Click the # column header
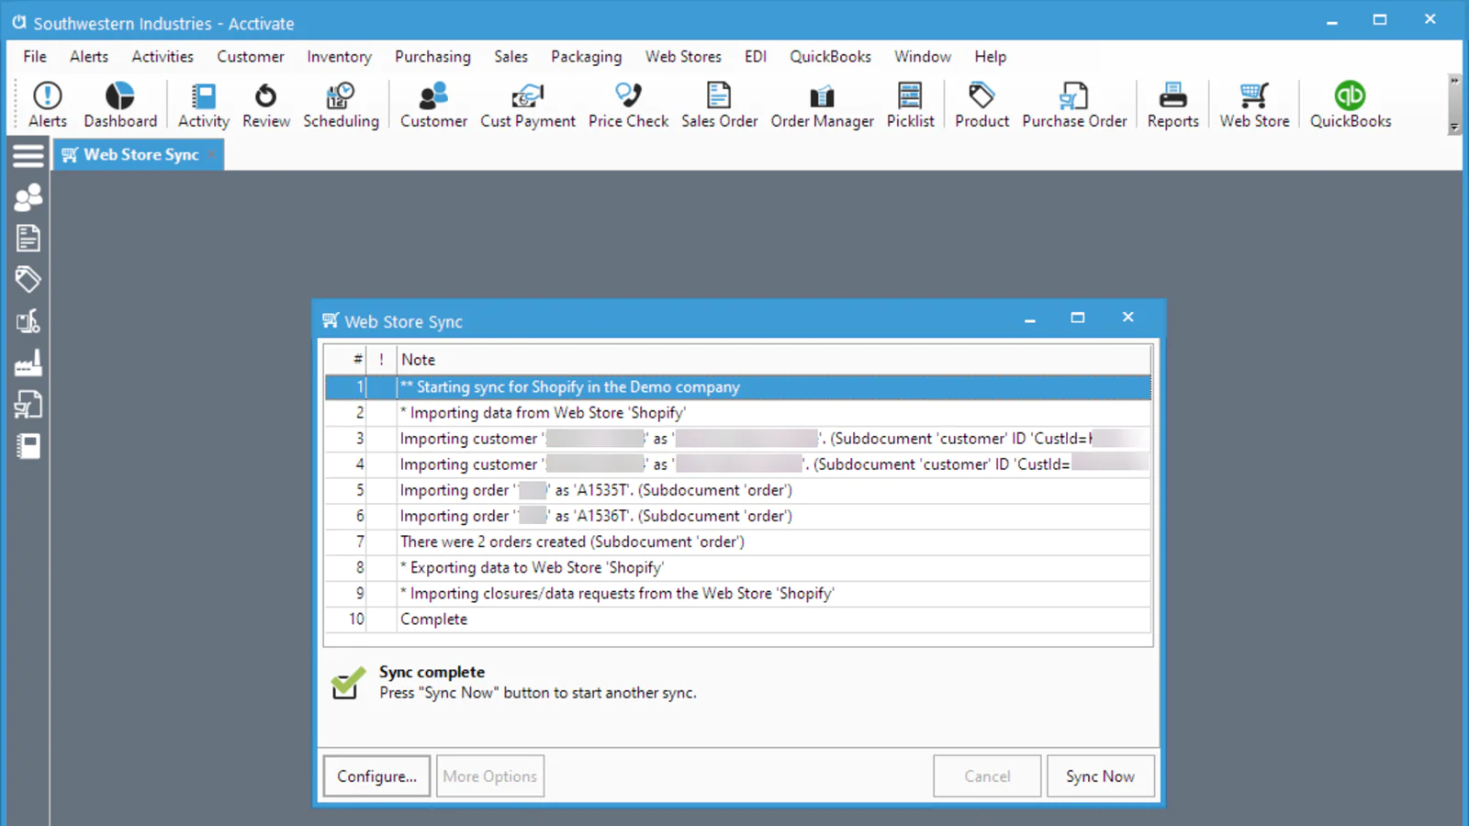1469x826 pixels. pyautogui.click(x=345, y=360)
